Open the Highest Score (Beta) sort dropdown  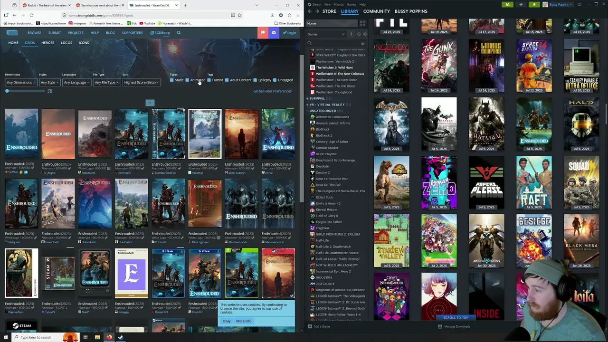(x=141, y=82)
